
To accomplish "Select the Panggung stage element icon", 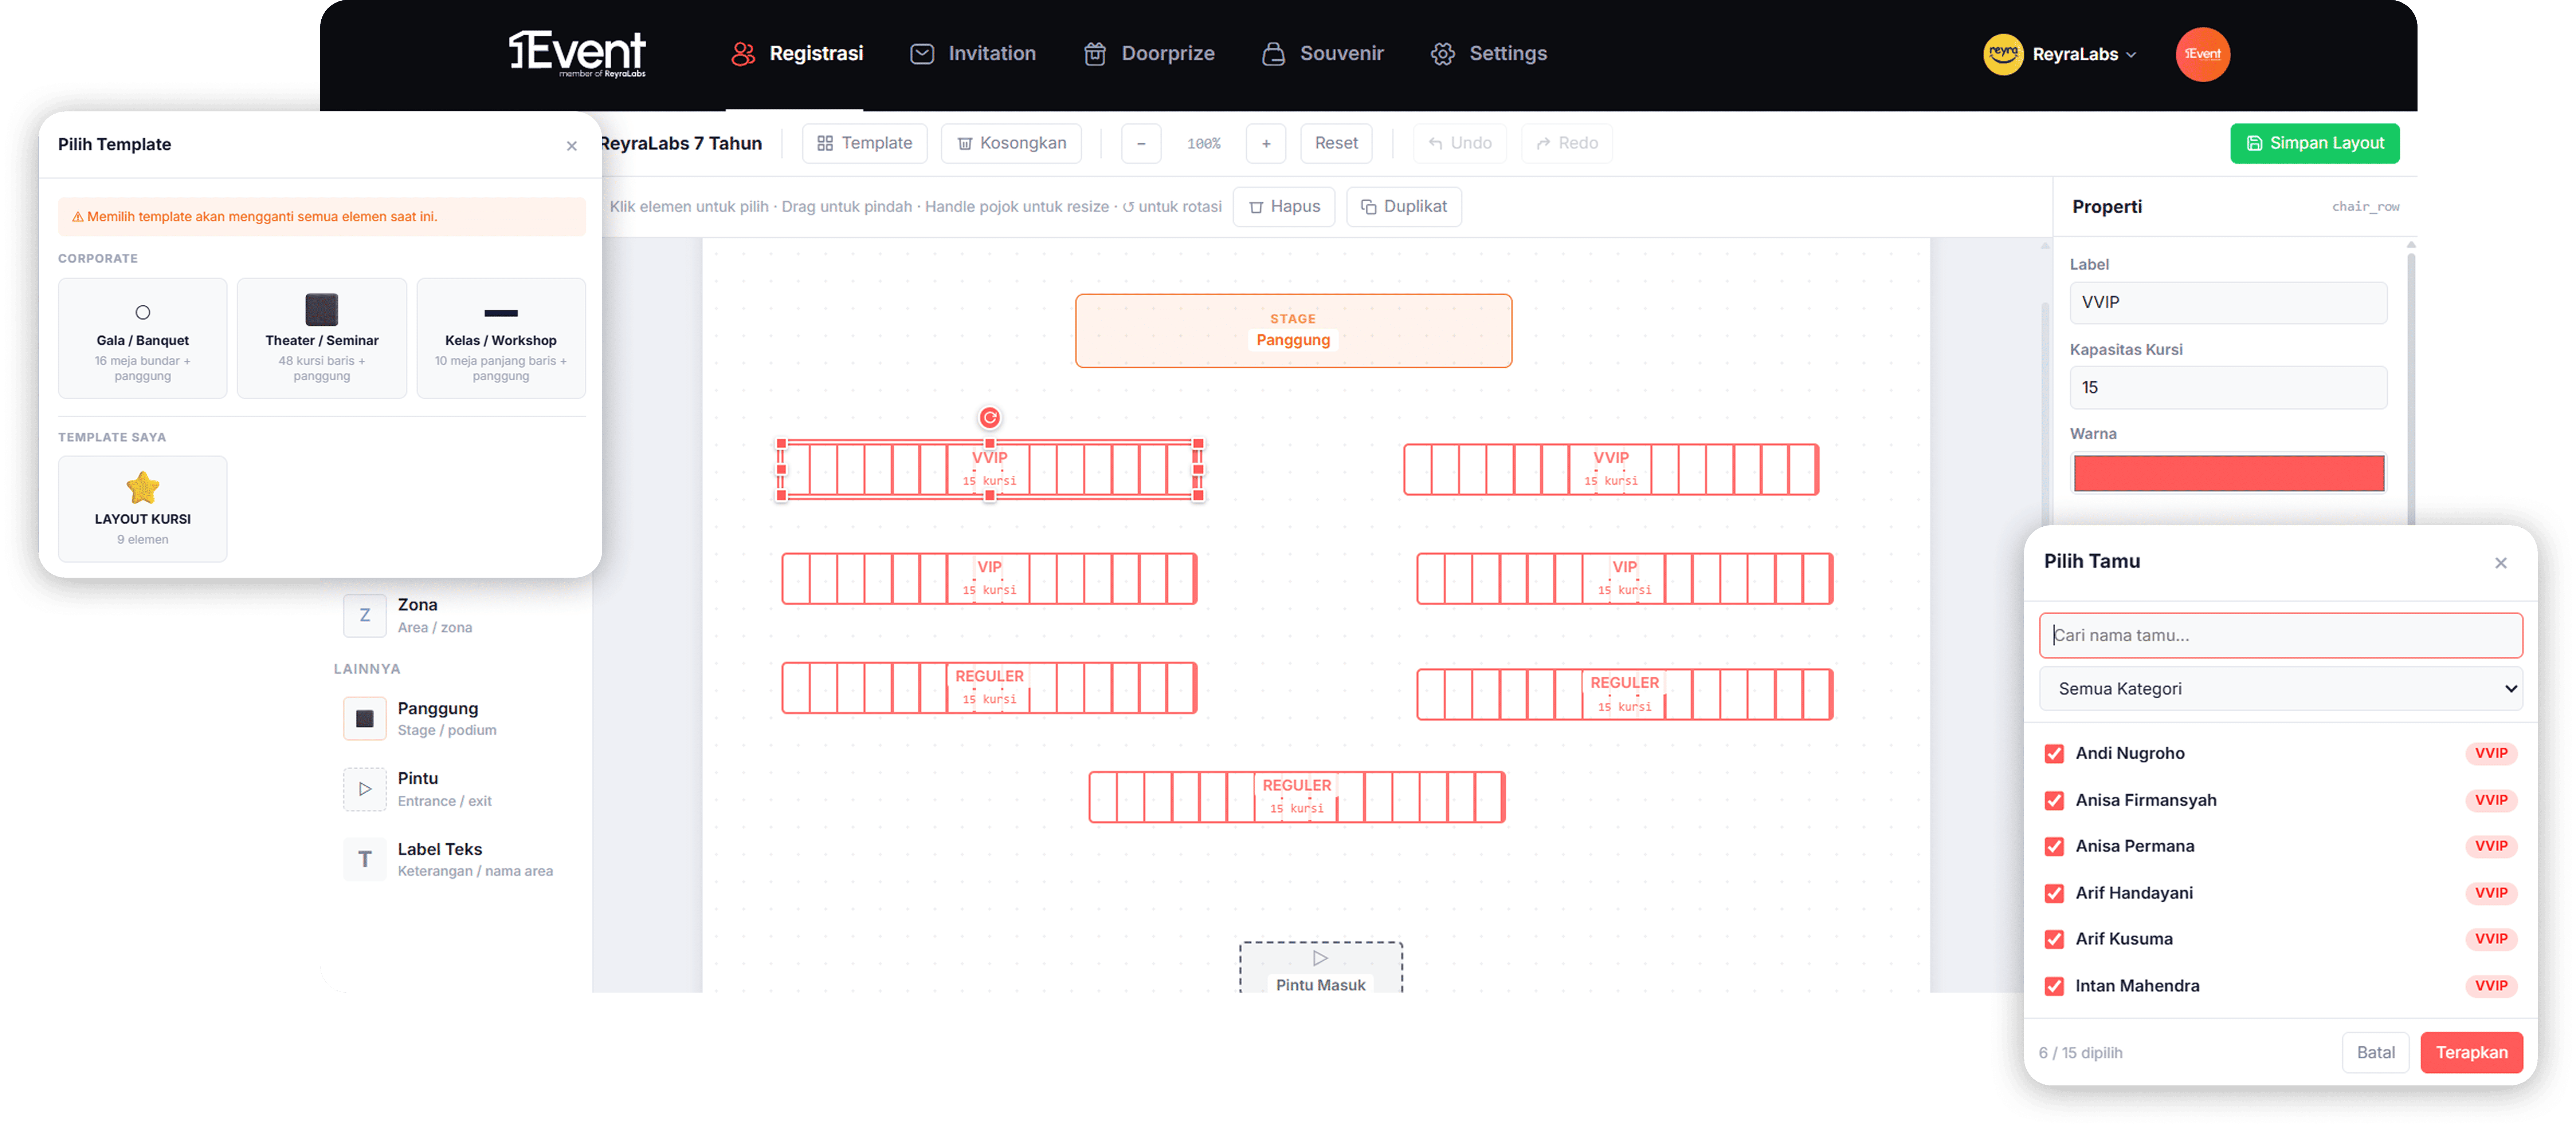I will coord(365,719).
